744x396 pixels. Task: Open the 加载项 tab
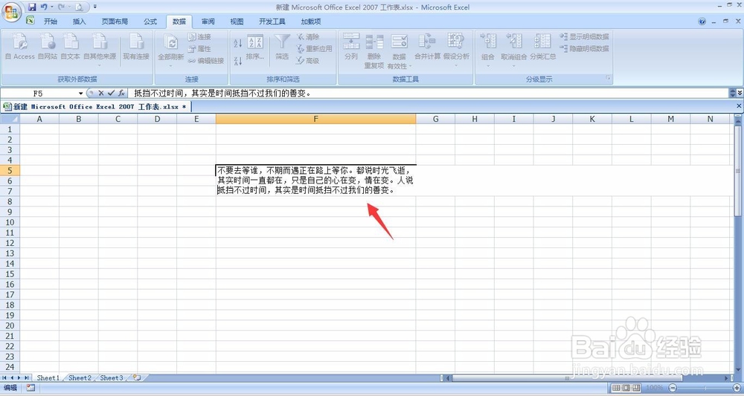[x=311, y=22]
